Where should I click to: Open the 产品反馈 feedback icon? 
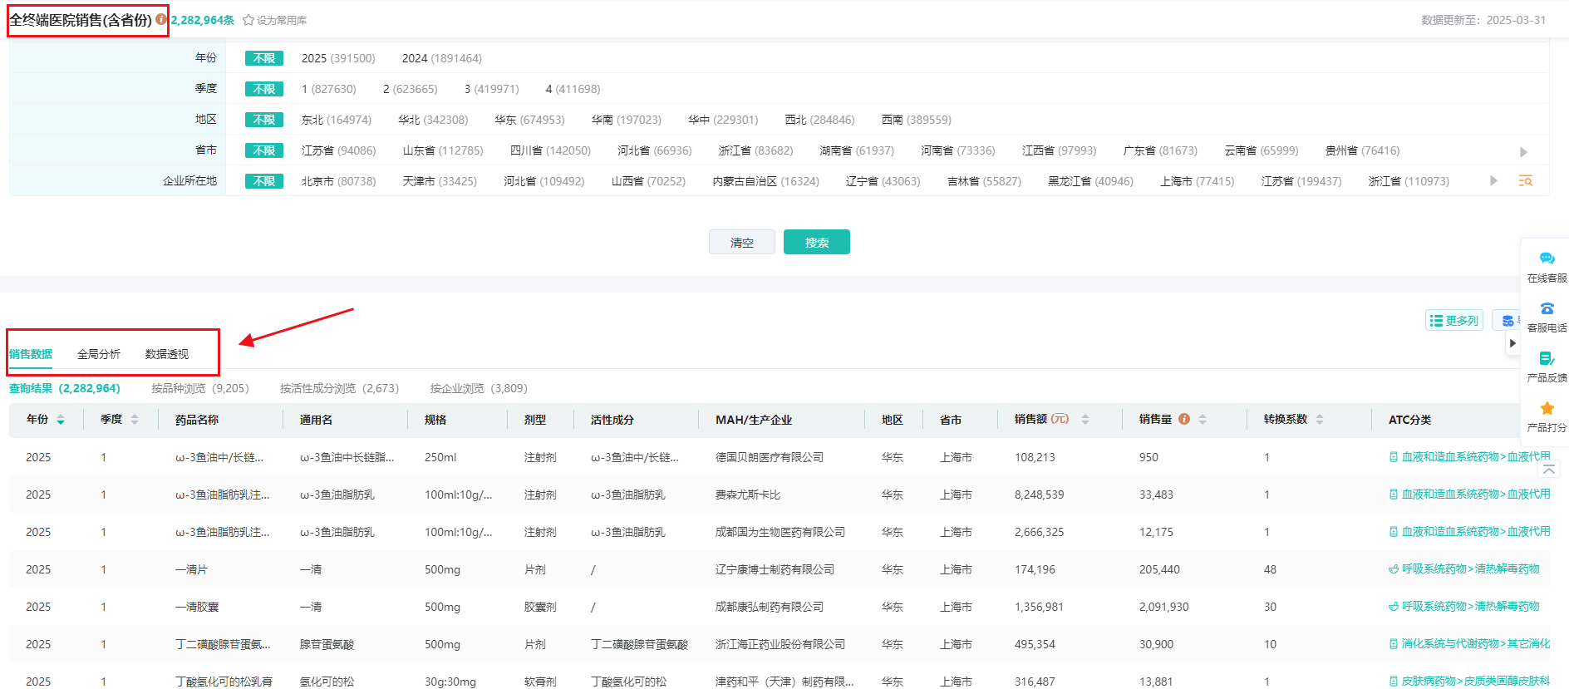pyautogui.click(x=1547, y=359)
